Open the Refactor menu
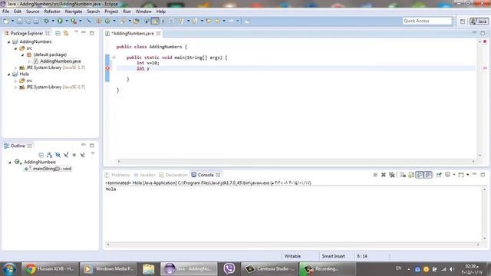 pos(52,11)
